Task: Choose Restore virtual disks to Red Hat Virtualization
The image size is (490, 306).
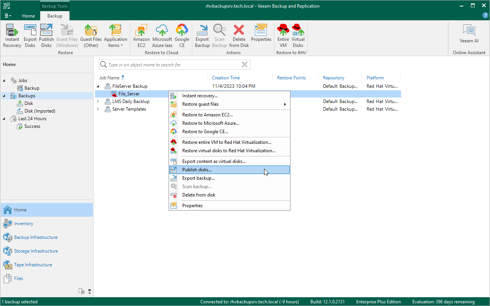Action: (229, 151)
